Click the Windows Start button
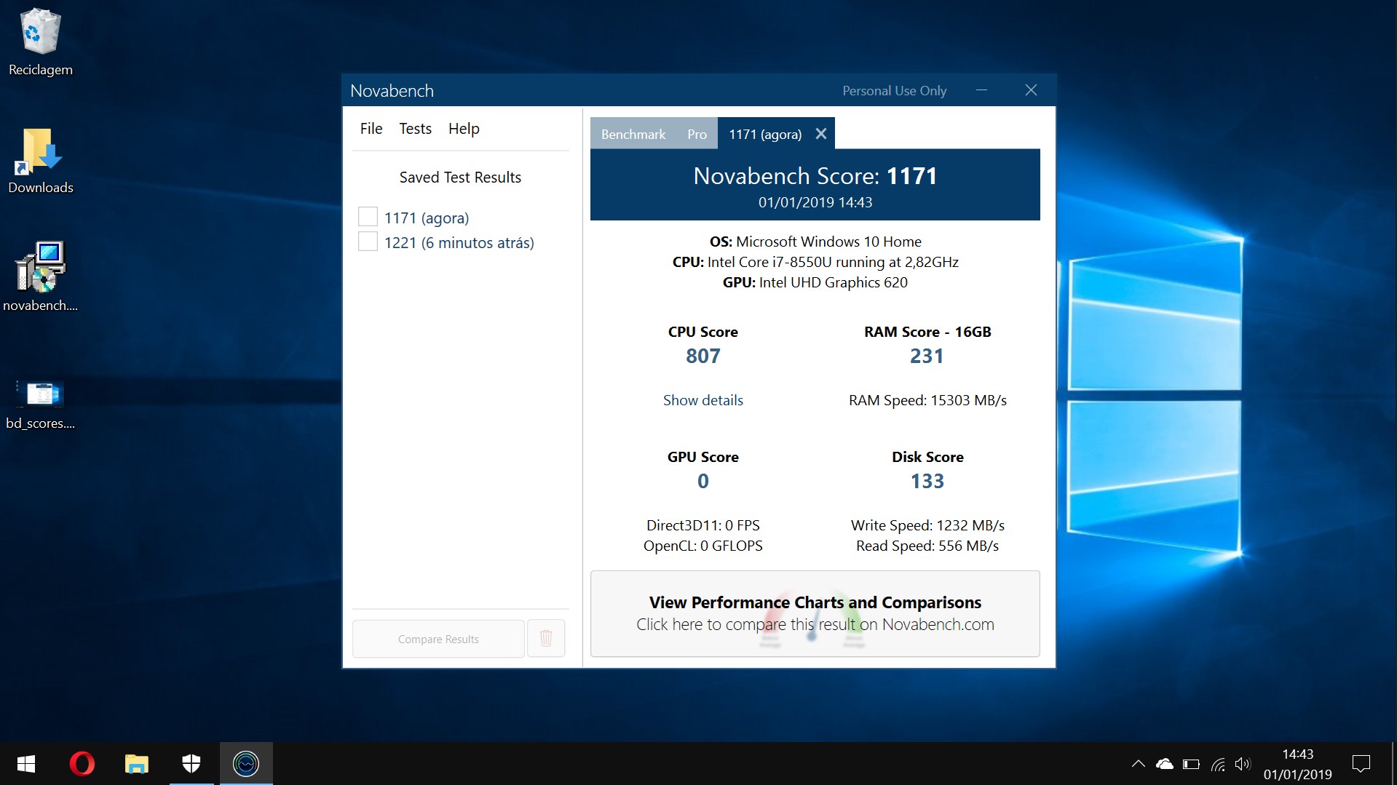Image resolution: width=1397 pixels, height=785 pixels. click(26, 763)
